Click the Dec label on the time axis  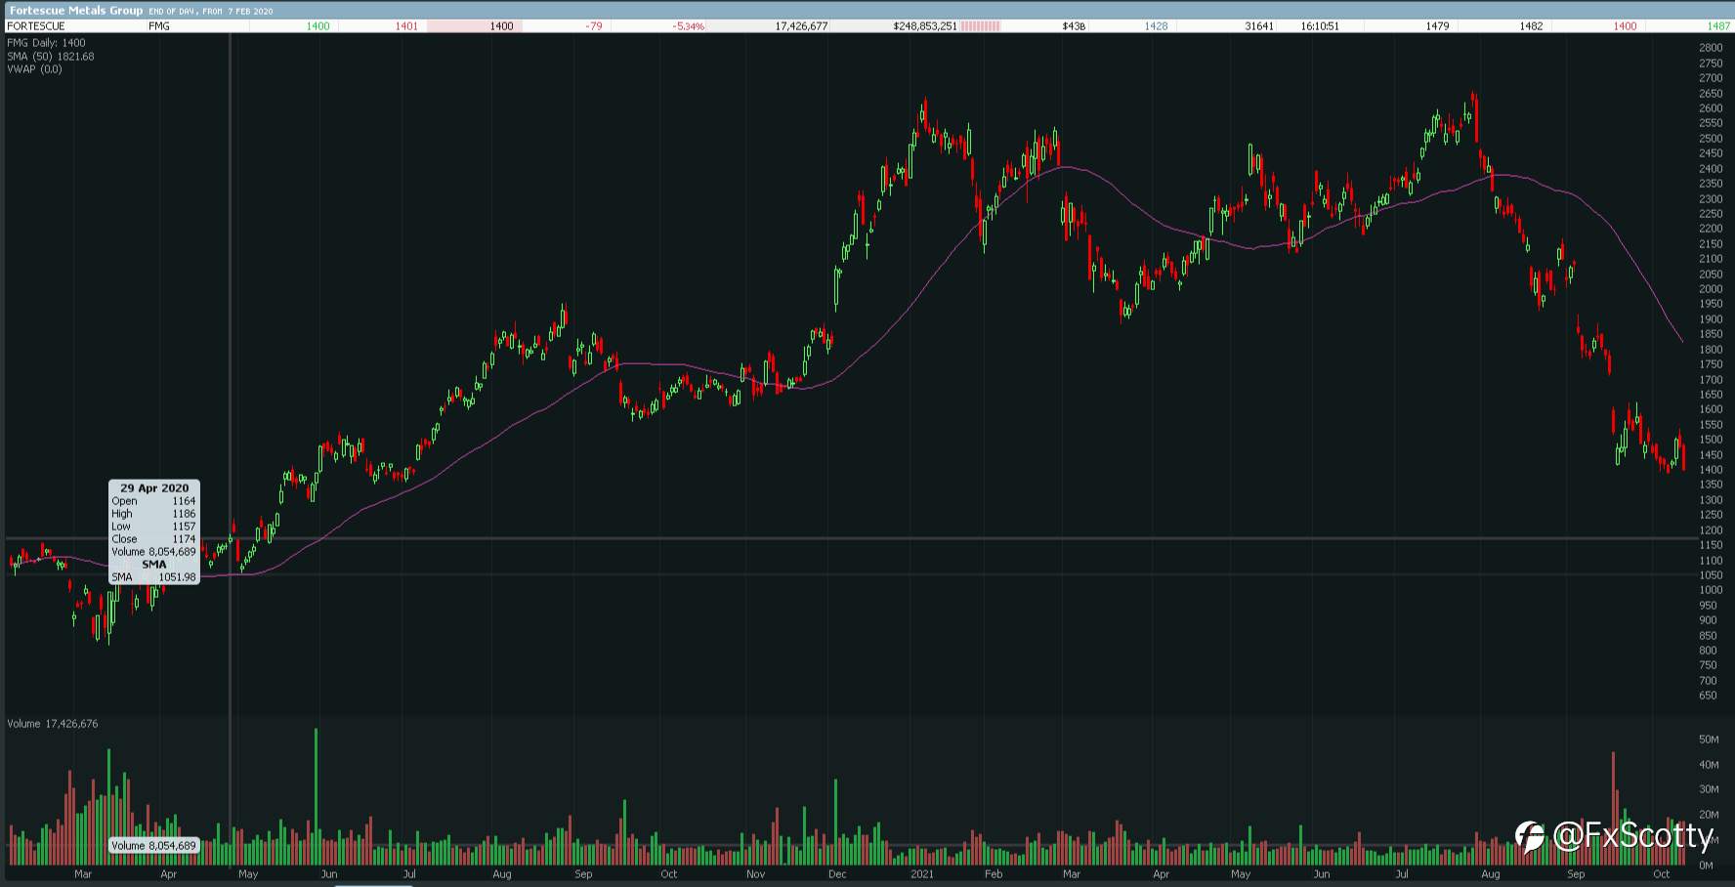coord(836,874)
